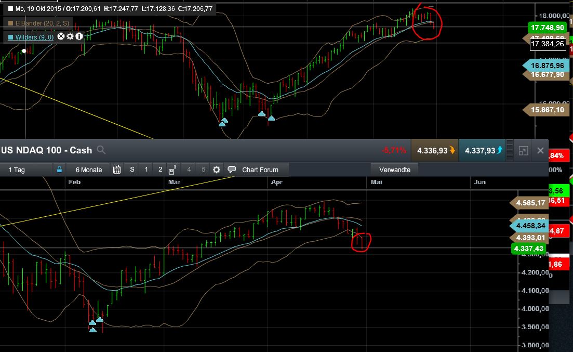Click the Wilders color swatch
This screenshot has width=573, height=352.
10,36
